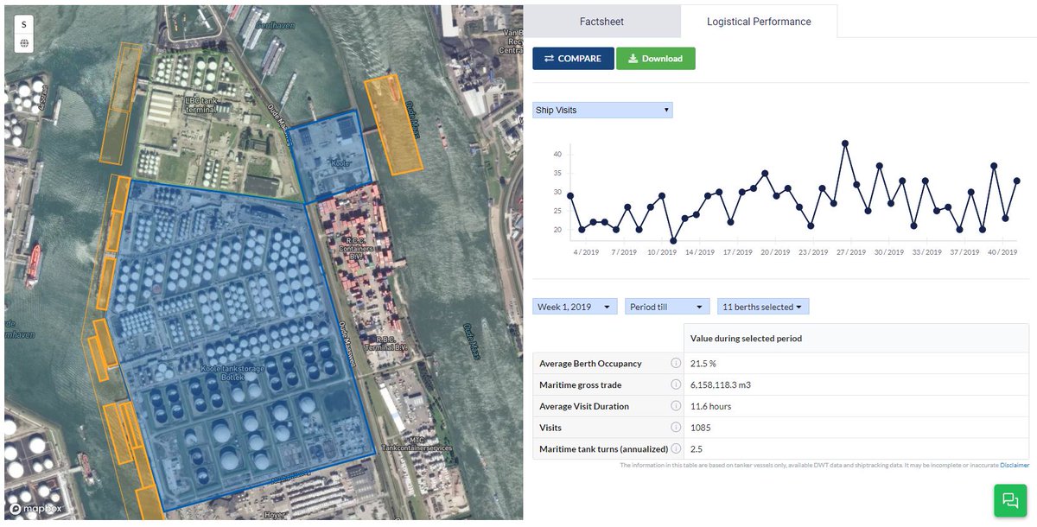The image size is (1037, 527).
Task: Open the Week 1, 2019 start dropdown
Action: [576, 307]
